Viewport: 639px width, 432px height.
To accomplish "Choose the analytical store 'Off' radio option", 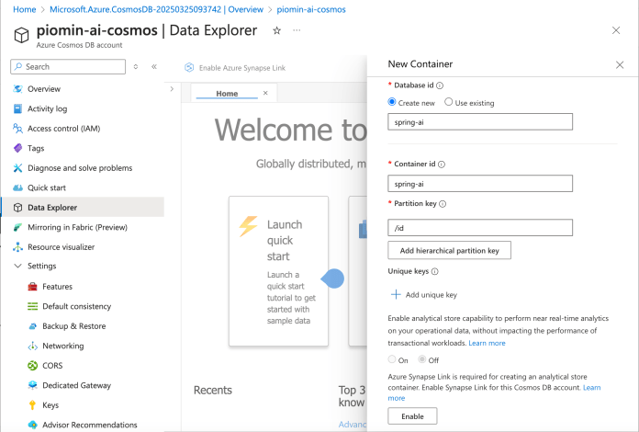I will pos(423,359).
